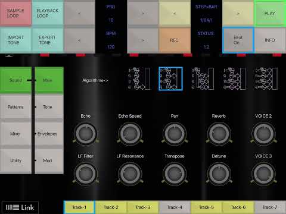Start playback with the PLAY button
286x214 pixels.
[270, 13]
